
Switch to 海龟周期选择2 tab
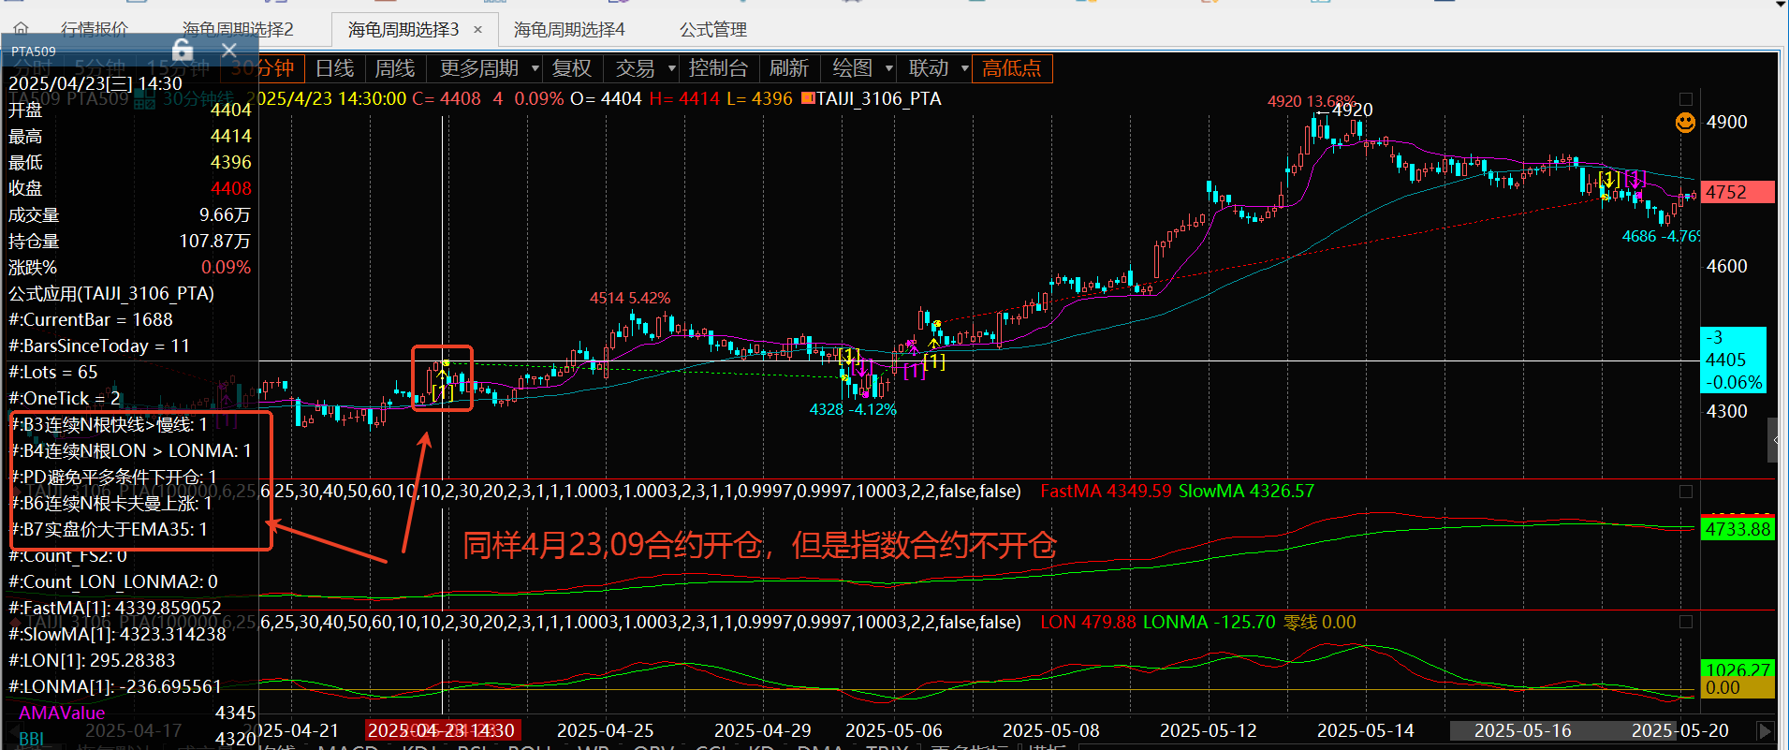point(238,30)
